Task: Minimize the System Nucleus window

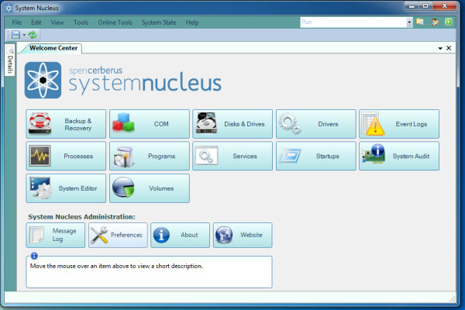Action: [412, 6]
